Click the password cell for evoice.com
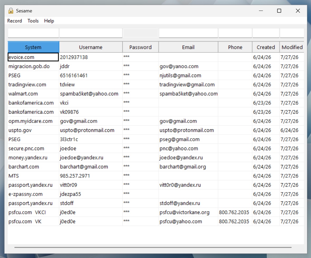 (140, 57)
